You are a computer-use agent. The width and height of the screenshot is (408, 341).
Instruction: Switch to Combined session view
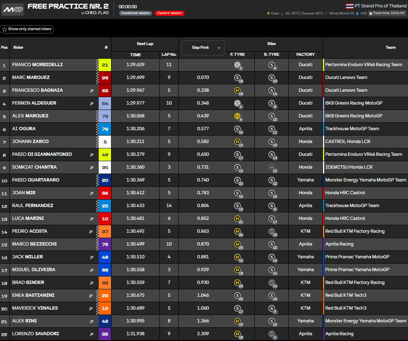click(135, 13)
